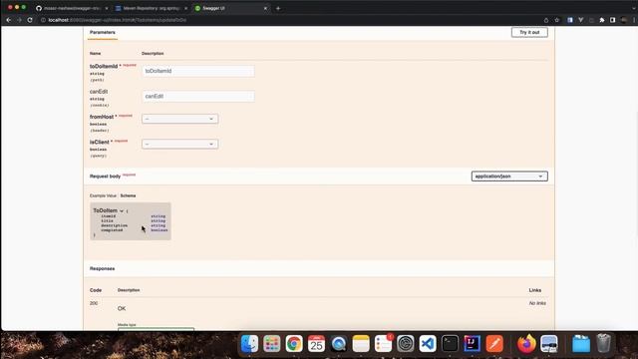Reload the current page
This screenshot has width=638, height=359.
(x=30, y=20)
